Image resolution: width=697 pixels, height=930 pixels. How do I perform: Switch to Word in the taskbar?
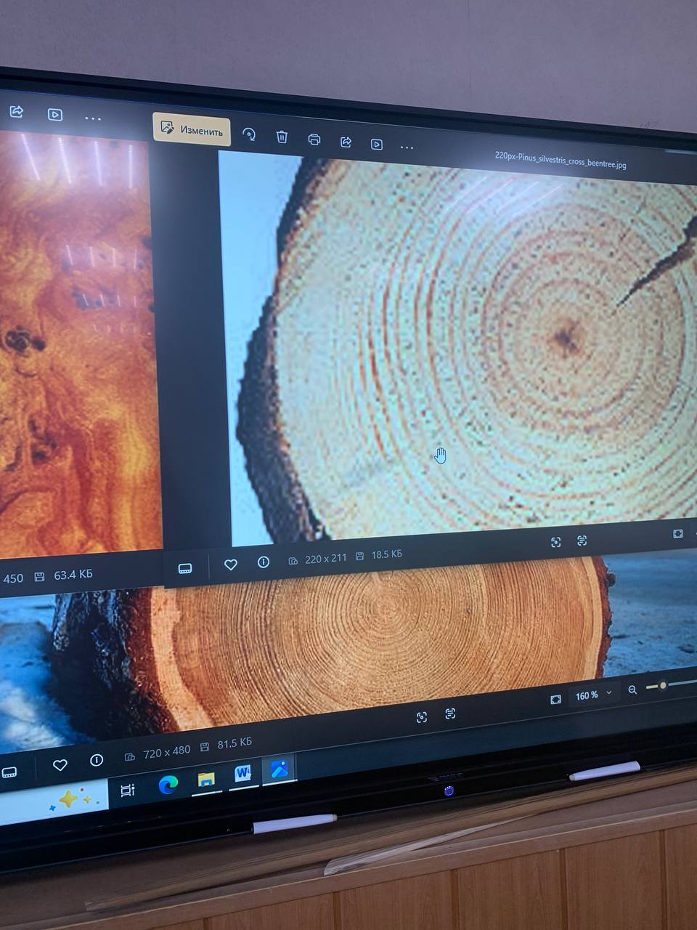tap(242, 775)
